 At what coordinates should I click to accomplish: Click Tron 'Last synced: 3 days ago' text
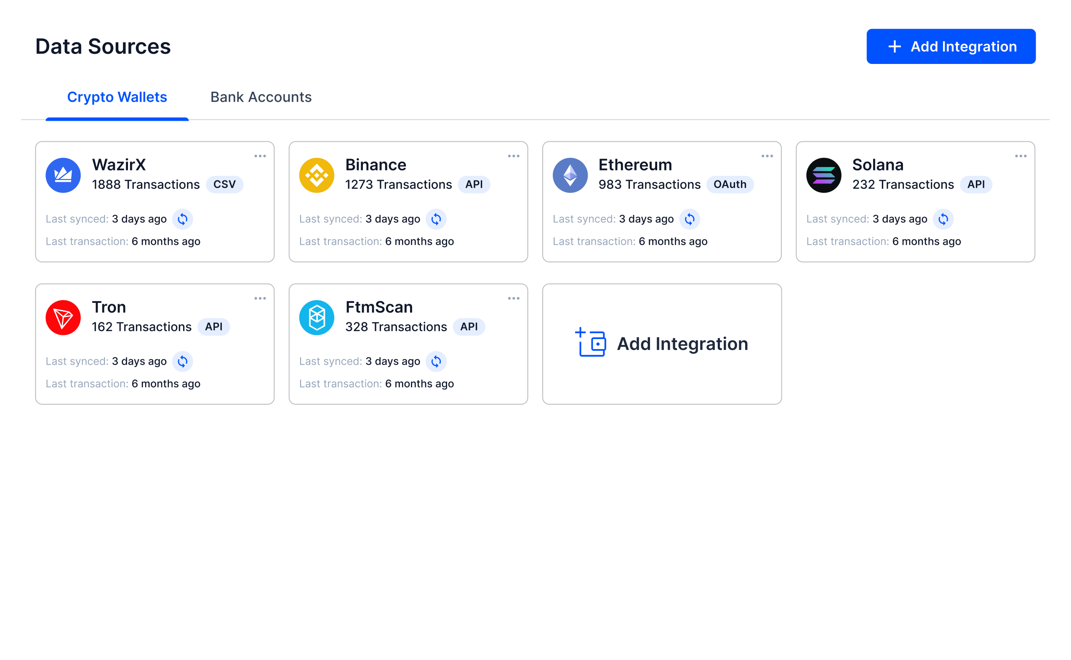(106, 361)
